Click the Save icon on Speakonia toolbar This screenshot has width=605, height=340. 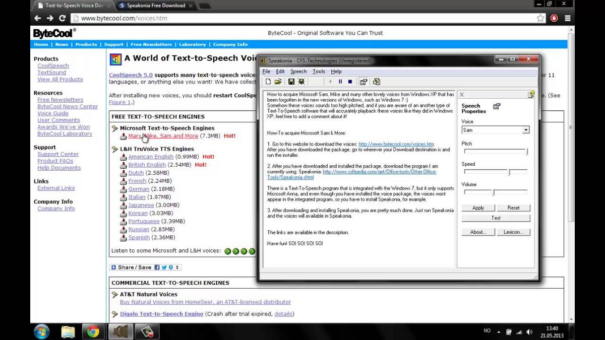291,81
